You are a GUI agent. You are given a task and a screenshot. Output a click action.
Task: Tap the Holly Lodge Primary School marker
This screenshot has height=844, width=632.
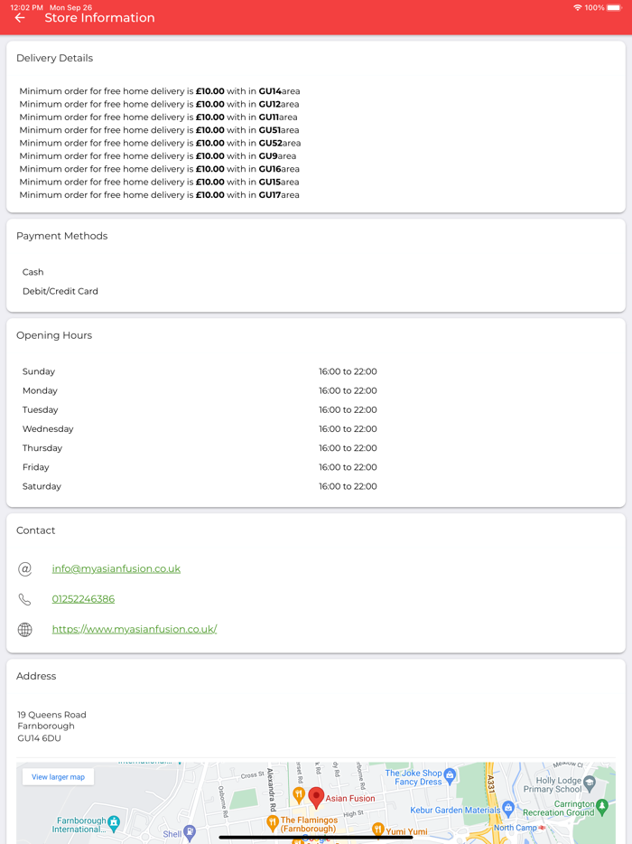590,782
